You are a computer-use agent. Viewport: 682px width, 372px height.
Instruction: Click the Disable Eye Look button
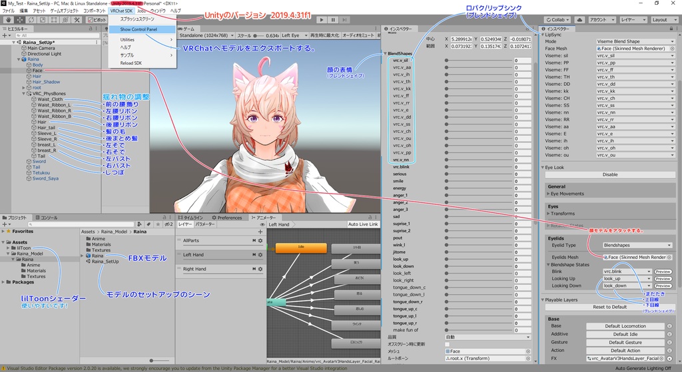(x=610, y=174)
